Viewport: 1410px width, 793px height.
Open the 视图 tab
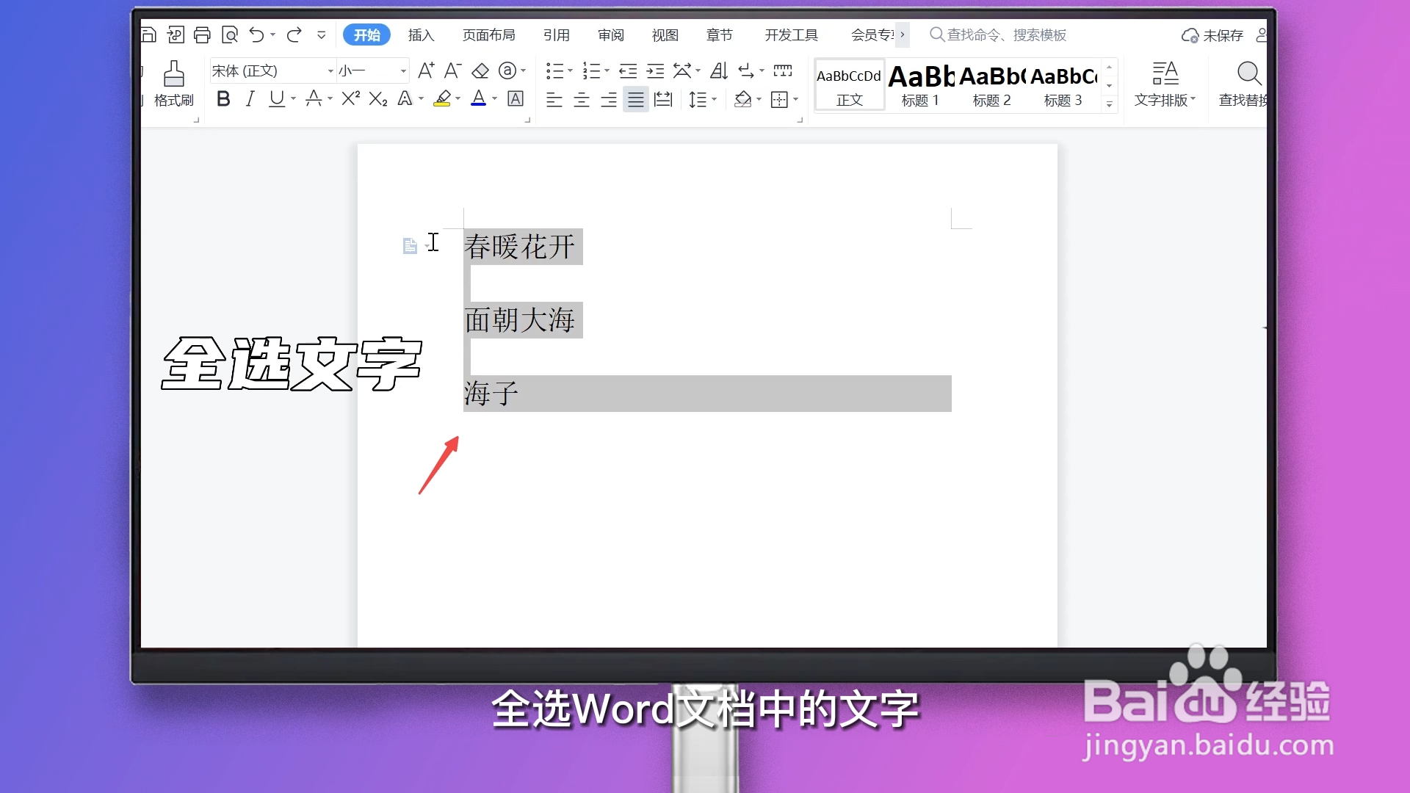[x=665, y=35]
